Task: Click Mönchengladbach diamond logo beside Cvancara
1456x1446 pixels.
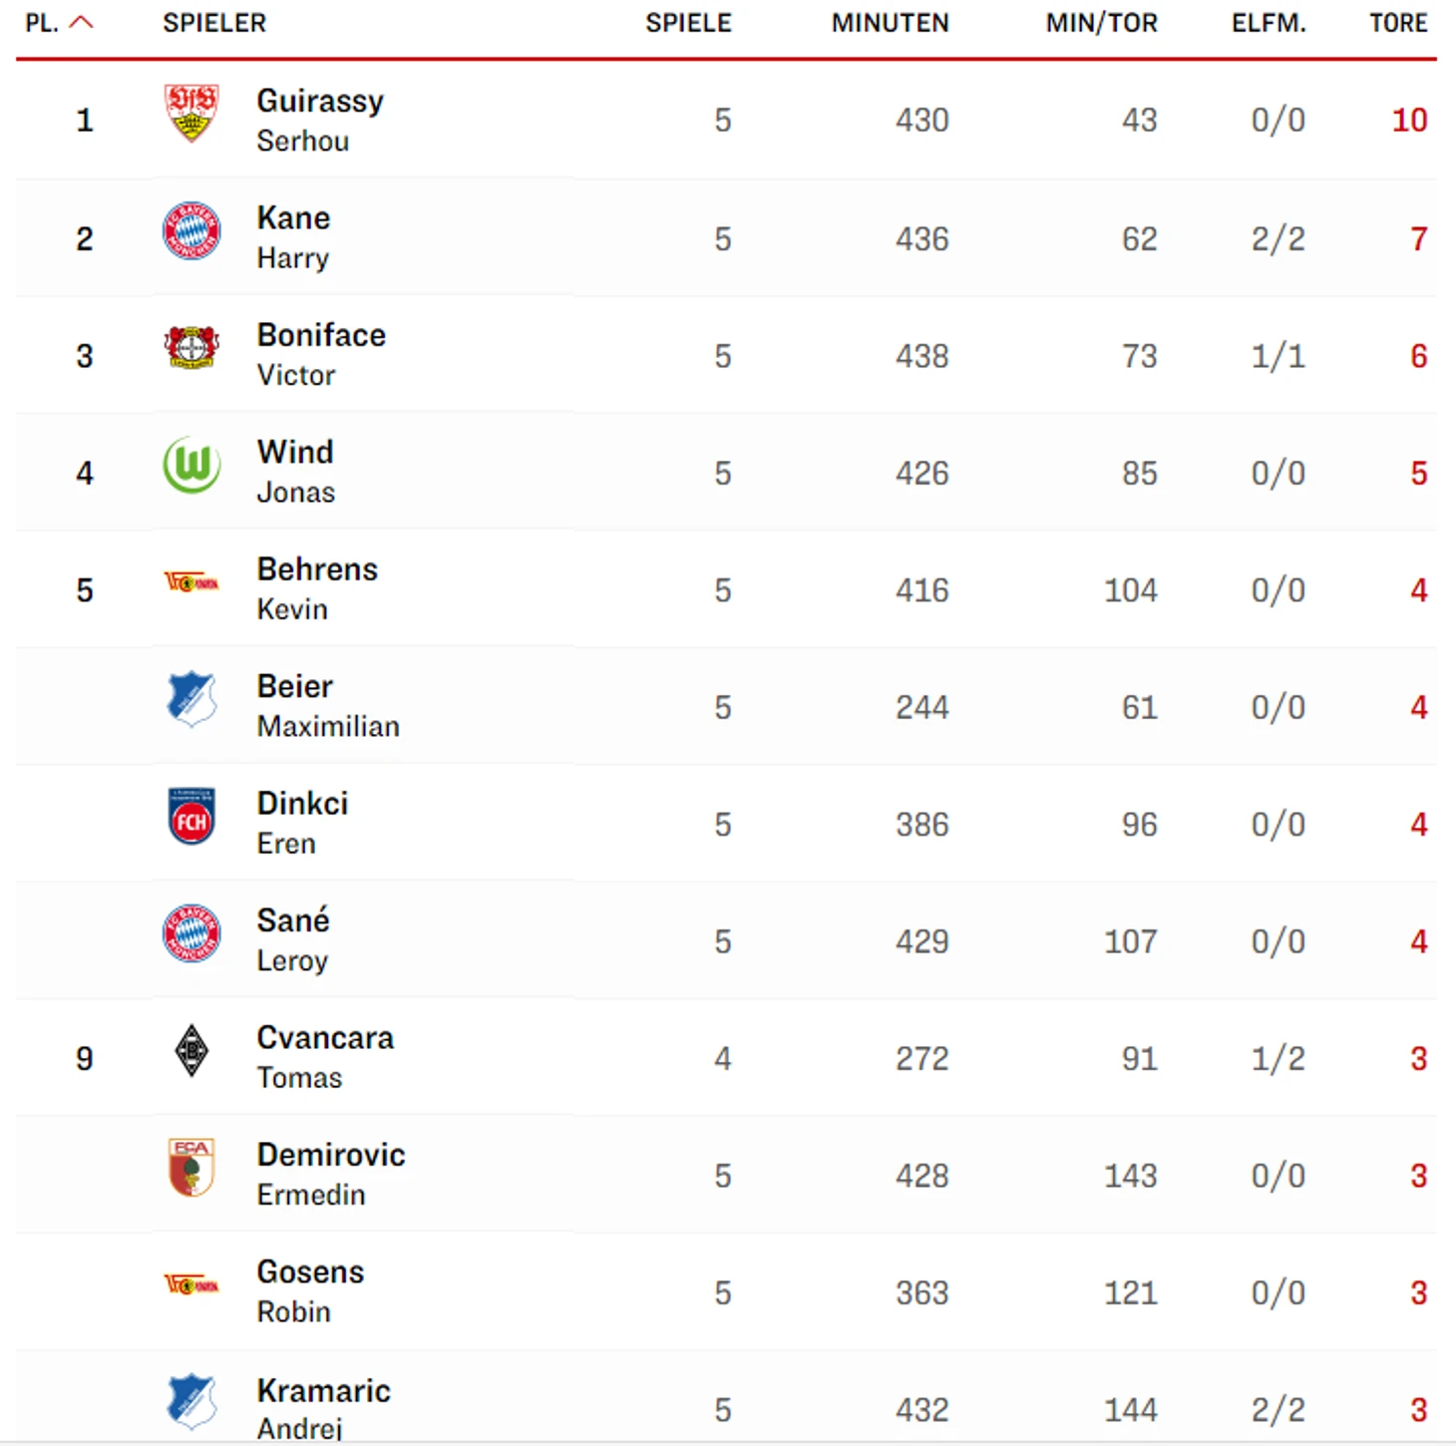Action: click(191, 1050)
